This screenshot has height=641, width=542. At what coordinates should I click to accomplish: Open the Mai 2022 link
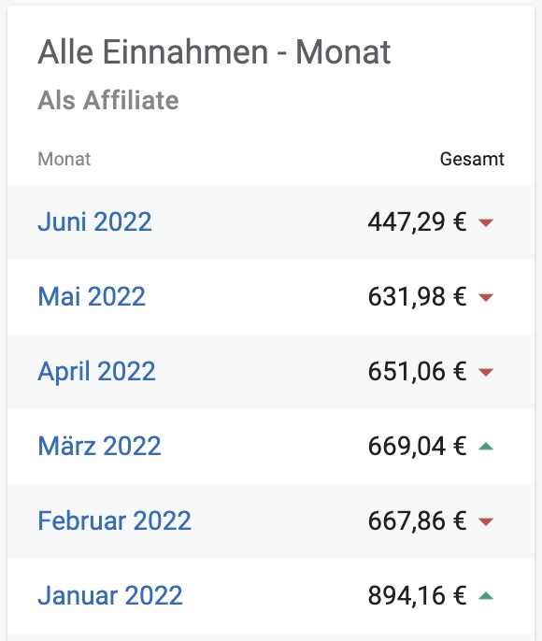pos(92,297)
